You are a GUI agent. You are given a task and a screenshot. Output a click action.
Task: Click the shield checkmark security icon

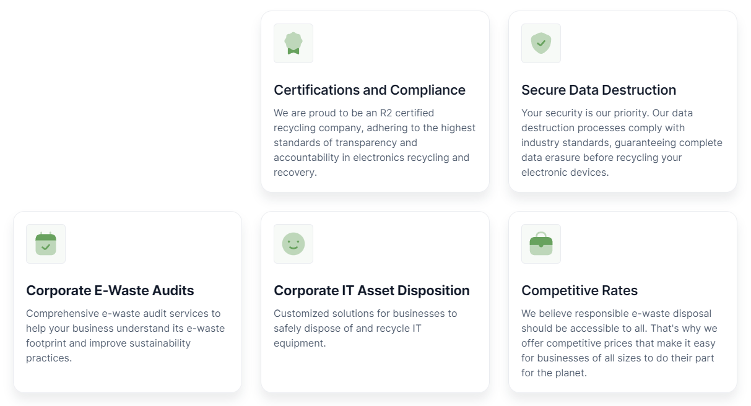(x=541, y=43)
